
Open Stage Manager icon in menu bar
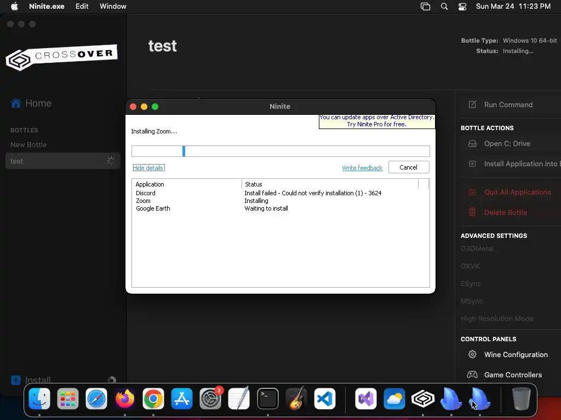(x=425, y=7)
